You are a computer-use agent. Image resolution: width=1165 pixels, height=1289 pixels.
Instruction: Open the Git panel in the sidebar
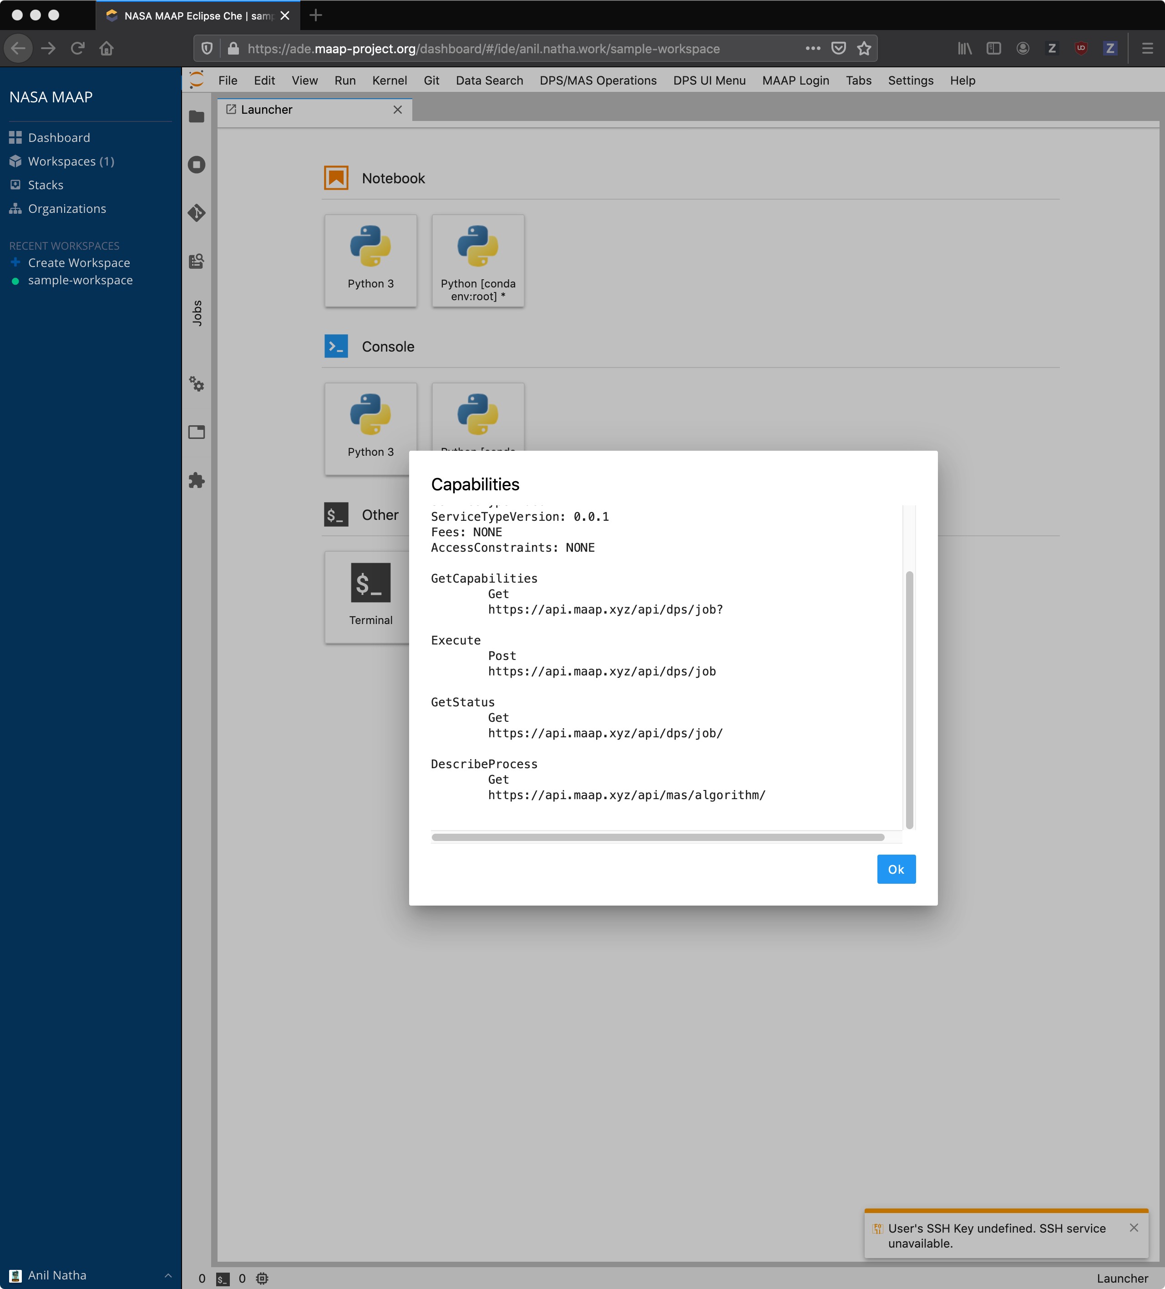click(x=197, y=214)
